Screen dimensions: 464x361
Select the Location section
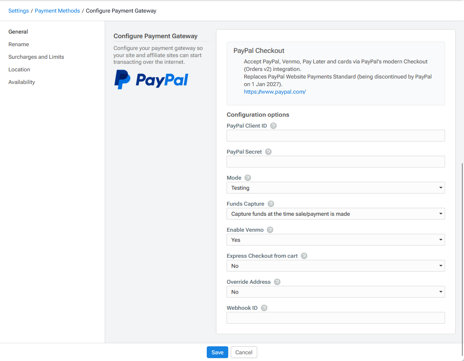click(19, 70)
